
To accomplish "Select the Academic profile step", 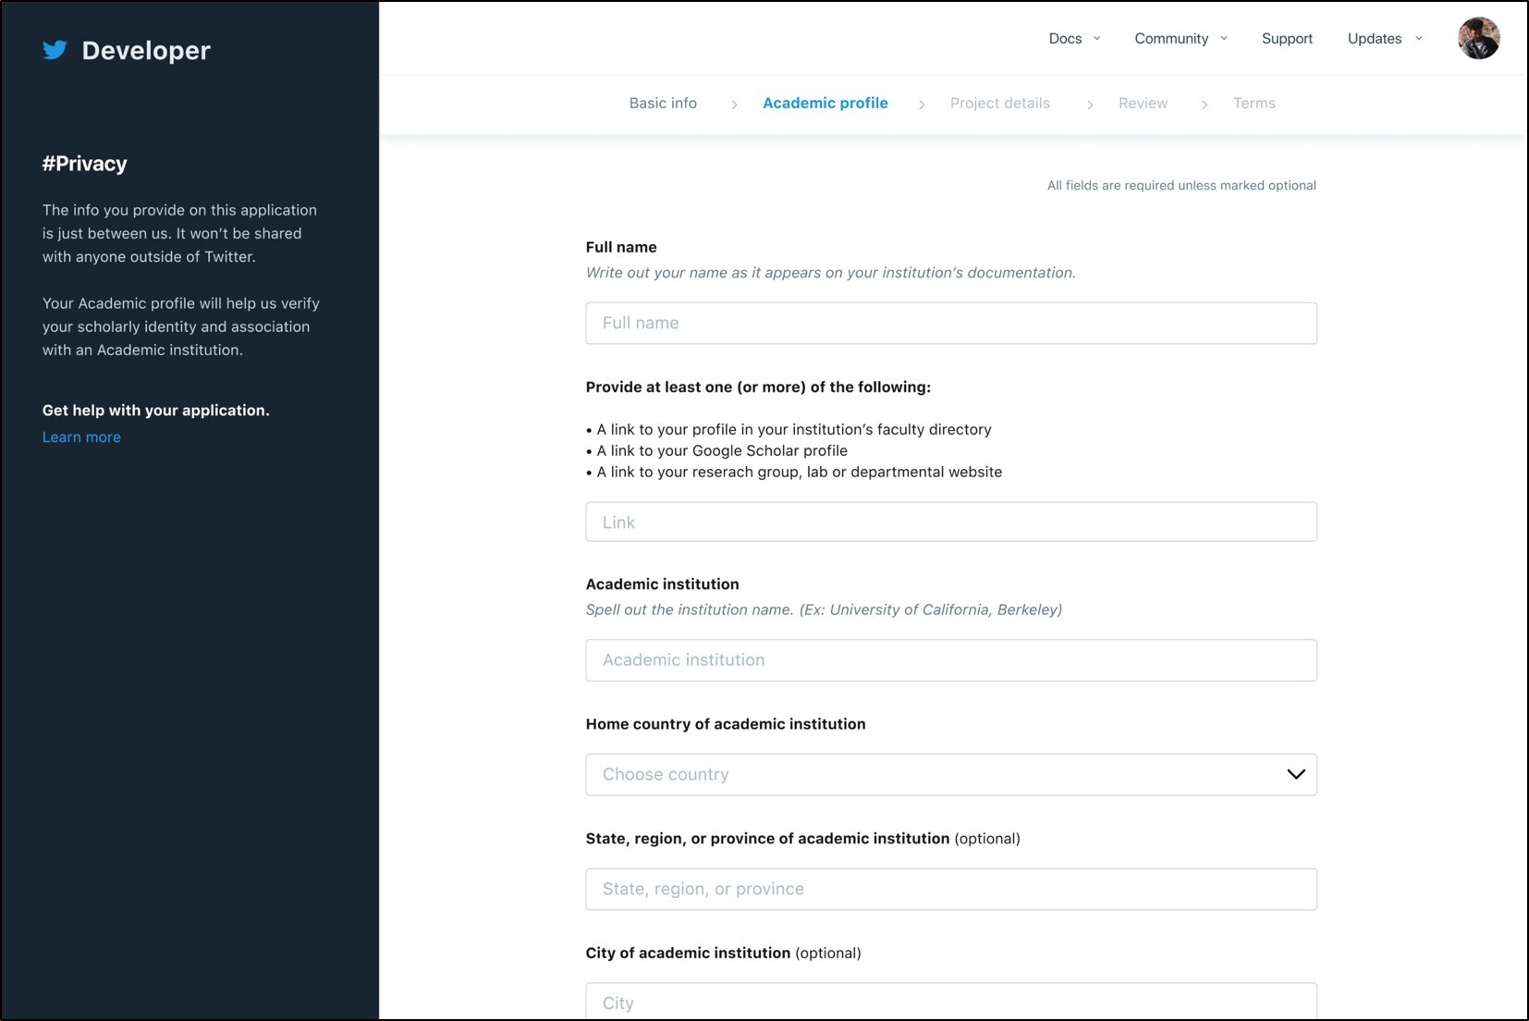I will tap(825, 104).
